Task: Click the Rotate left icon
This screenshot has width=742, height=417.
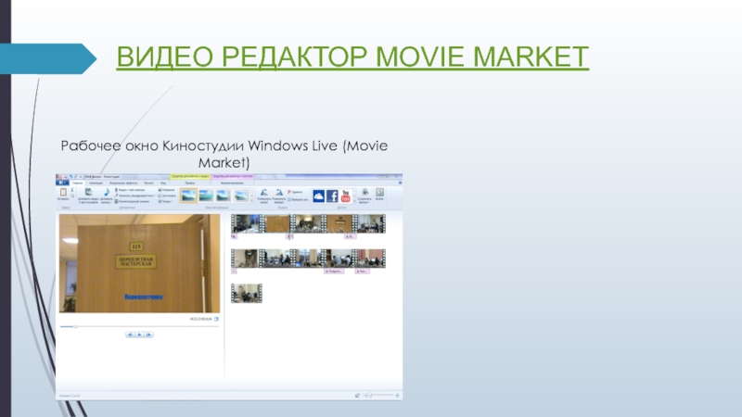Action: click(264, 193)
